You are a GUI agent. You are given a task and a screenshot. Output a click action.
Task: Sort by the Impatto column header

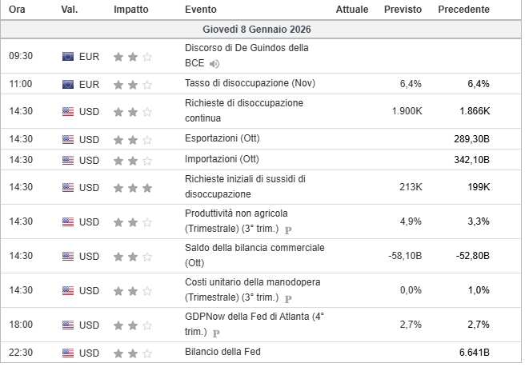(130, 10)
